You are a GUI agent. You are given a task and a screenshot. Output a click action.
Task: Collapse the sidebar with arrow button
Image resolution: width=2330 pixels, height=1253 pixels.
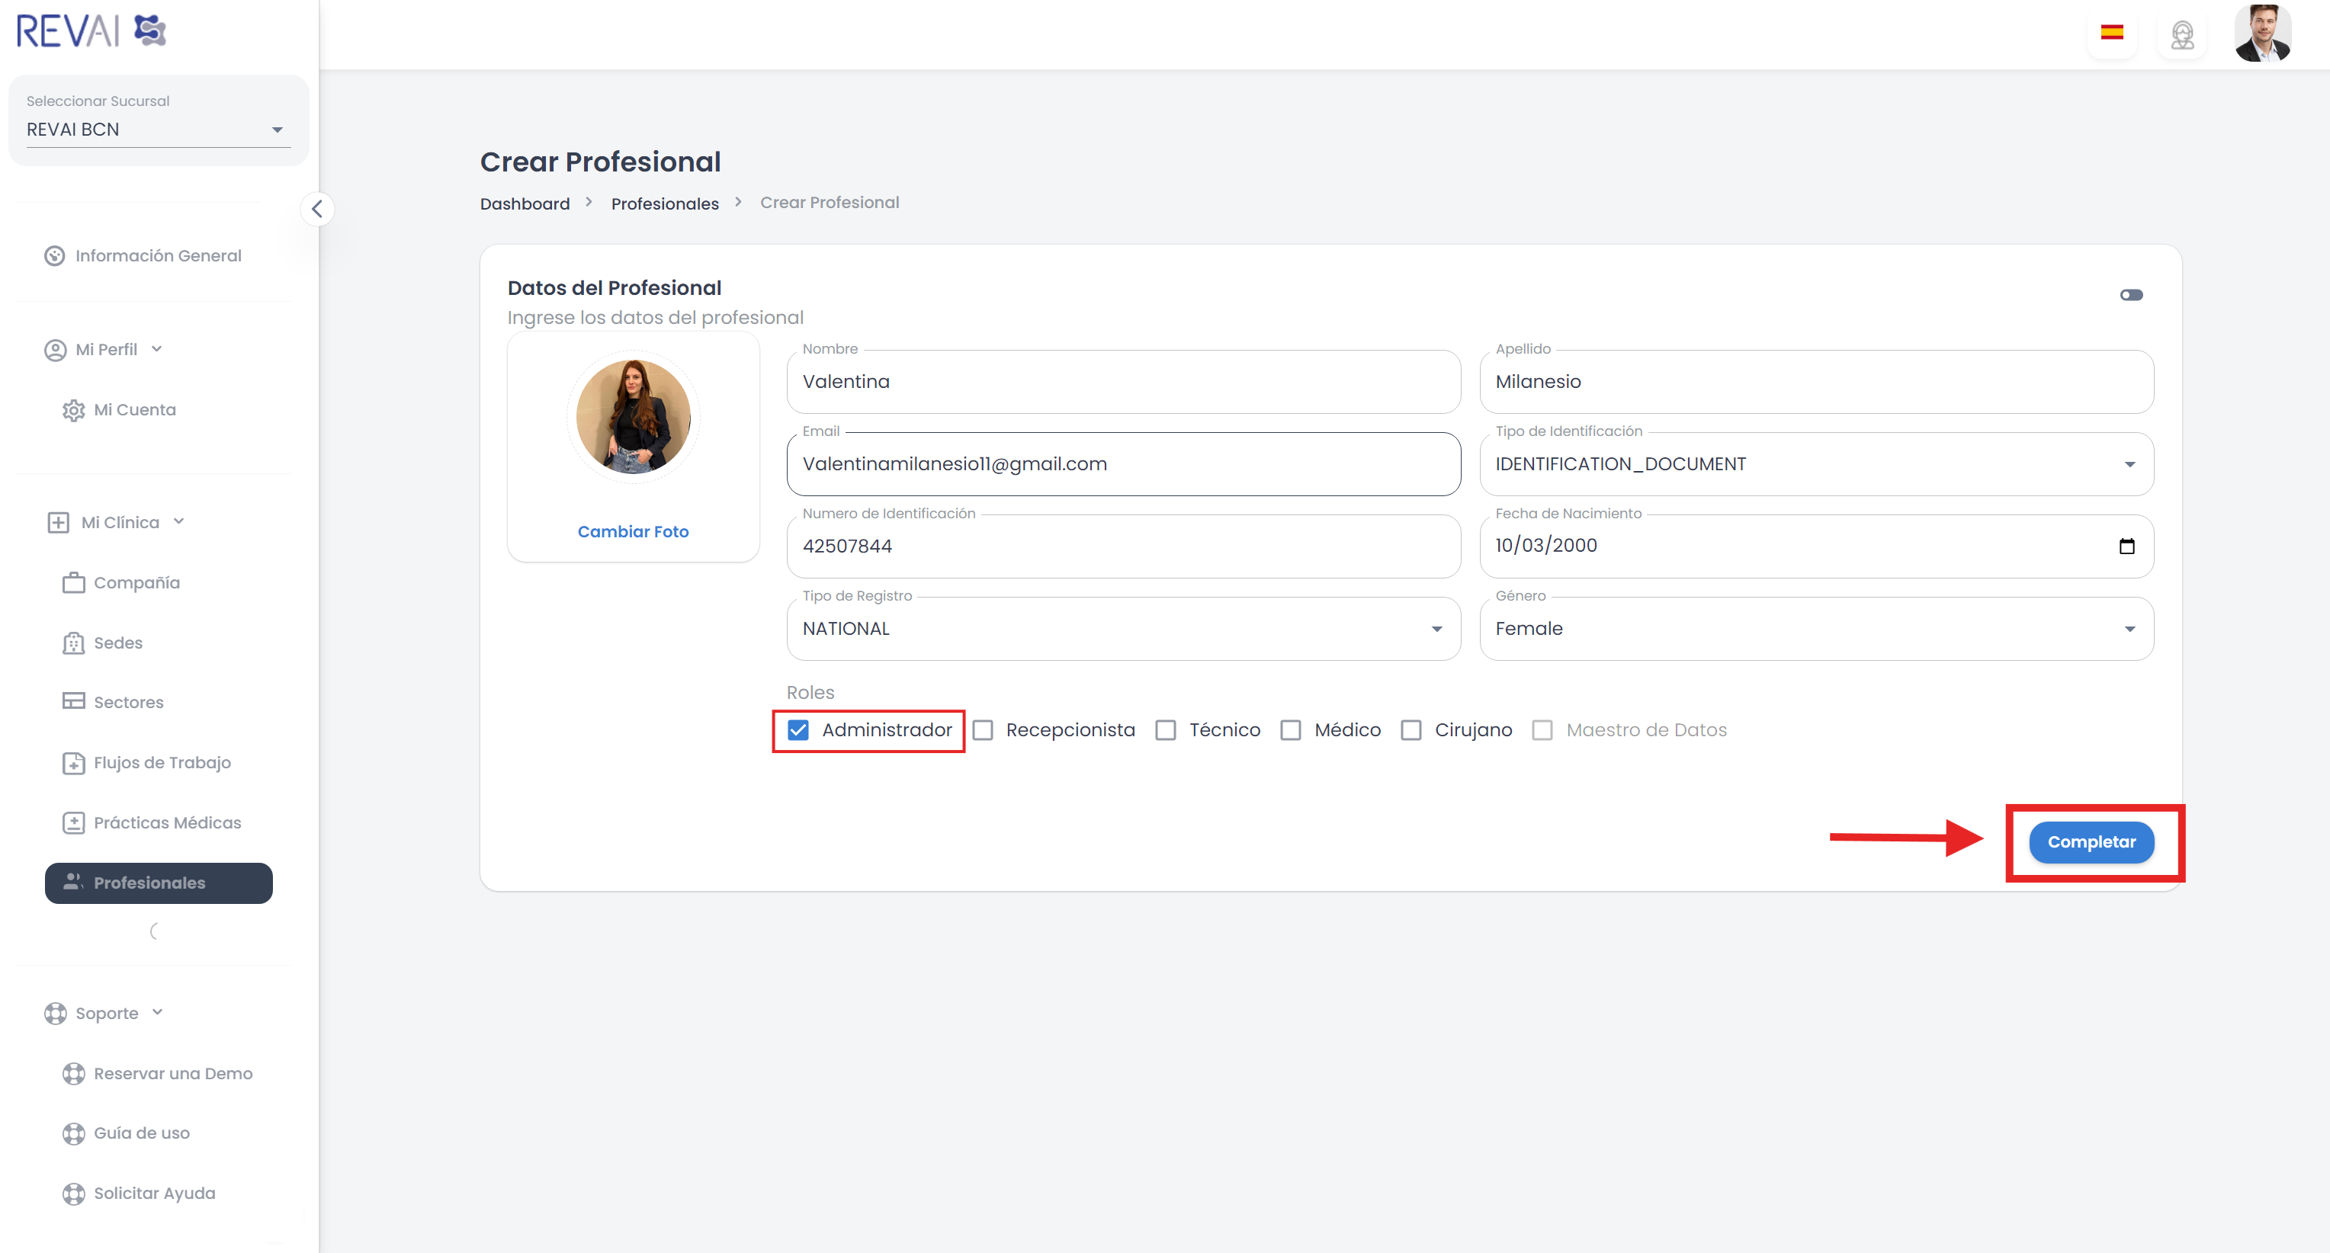316,209
